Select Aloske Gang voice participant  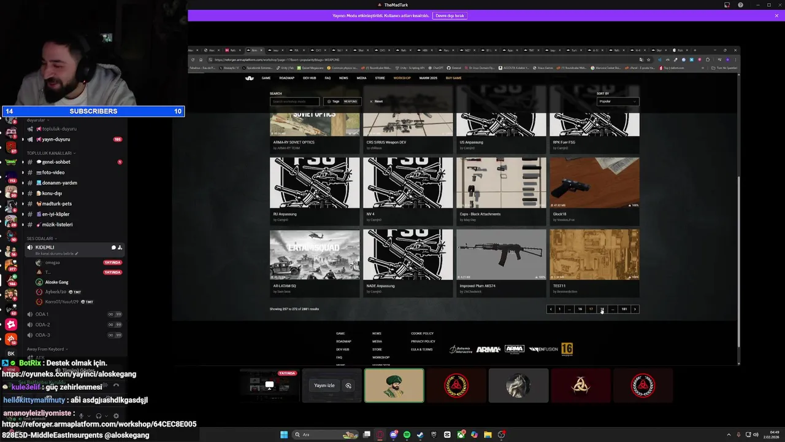[x=56, y=282]
